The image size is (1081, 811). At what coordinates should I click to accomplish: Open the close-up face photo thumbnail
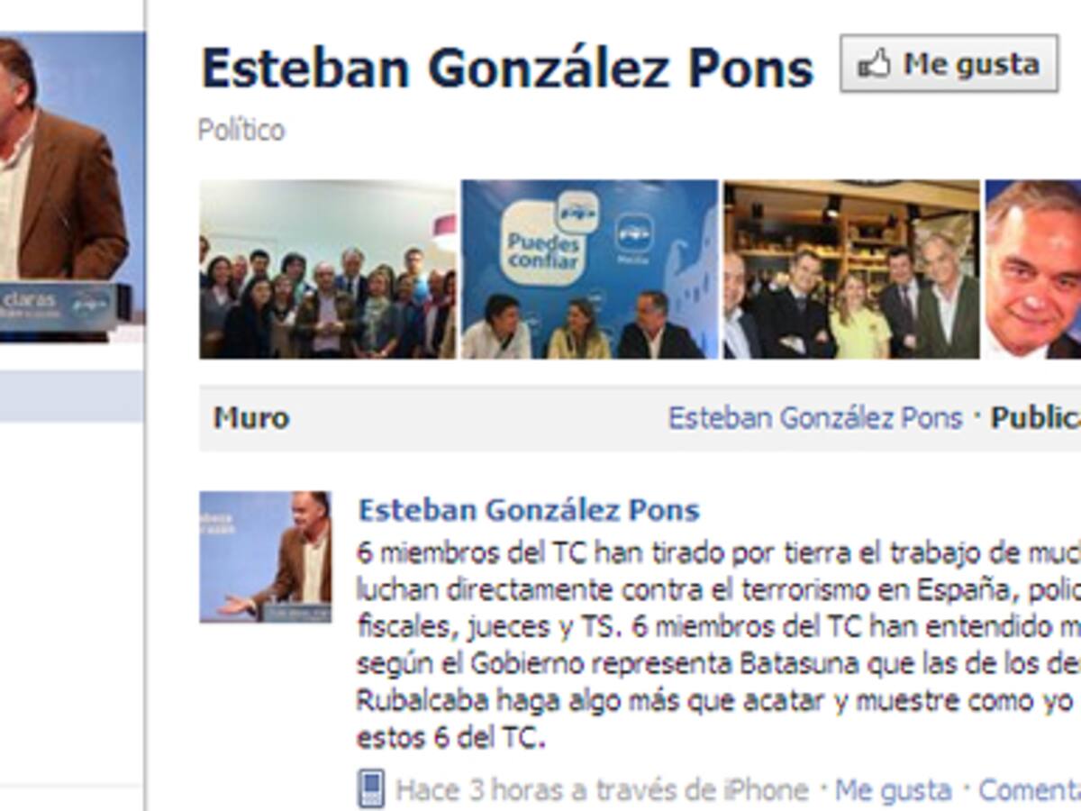coord(1032,269)
